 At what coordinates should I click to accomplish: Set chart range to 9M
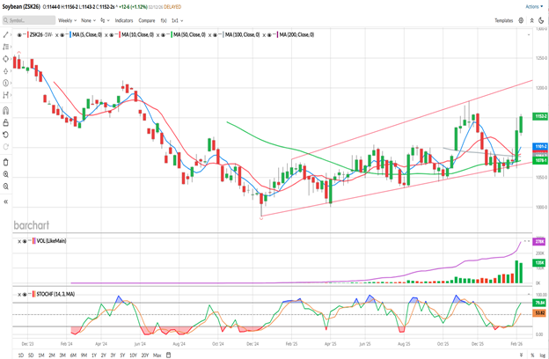pyautogui.click(x=84, y=355)
